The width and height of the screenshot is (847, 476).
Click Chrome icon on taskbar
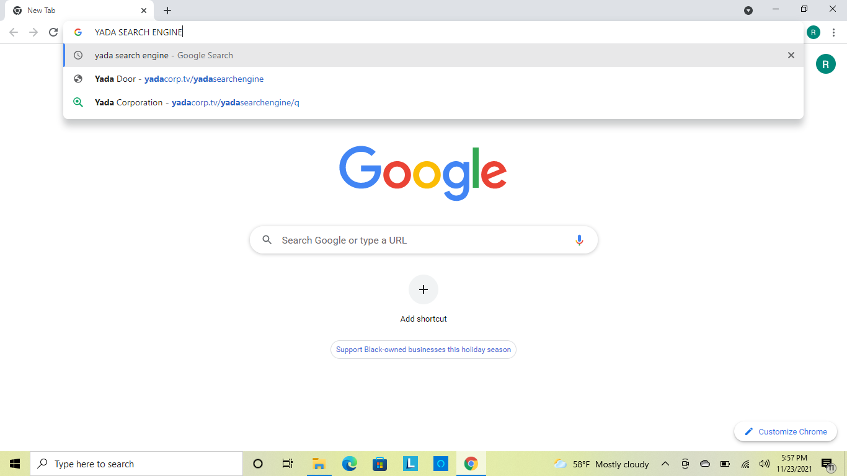[471, 464]
